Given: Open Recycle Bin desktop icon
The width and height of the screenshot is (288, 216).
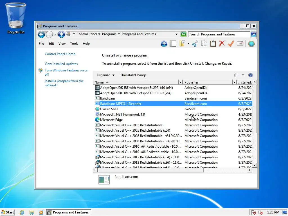Looking at the screenshot, I should tap(16, 18).
